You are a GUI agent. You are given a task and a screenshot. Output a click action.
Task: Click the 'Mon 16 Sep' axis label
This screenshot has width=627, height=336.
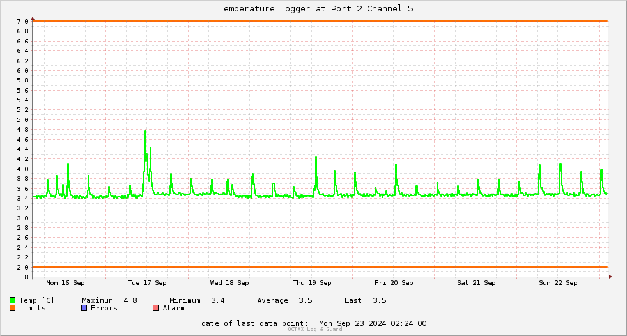pyautogui.click(x=65, y=283)
